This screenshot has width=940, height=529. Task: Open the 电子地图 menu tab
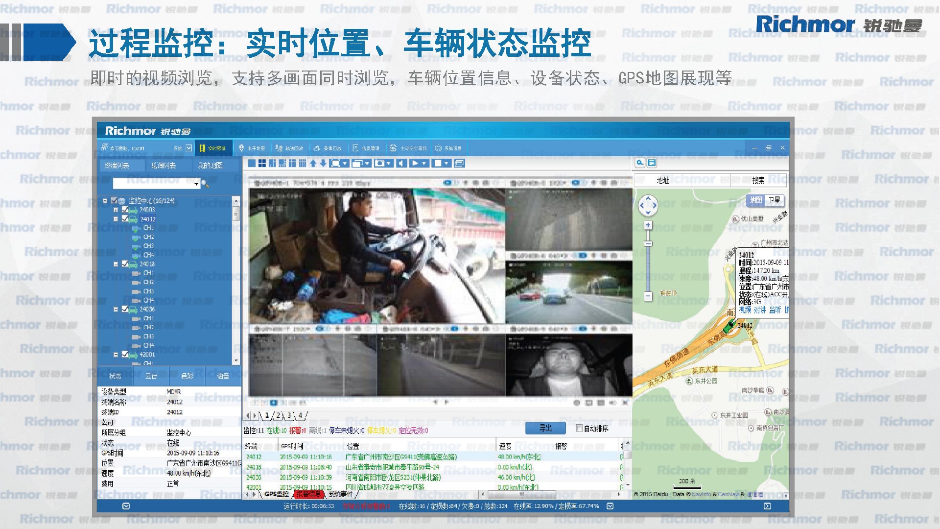(x=252, y=148)
